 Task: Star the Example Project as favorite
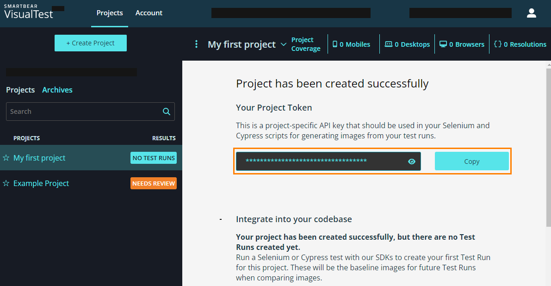6,183
